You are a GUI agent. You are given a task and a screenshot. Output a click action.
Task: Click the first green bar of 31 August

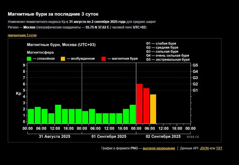click(x=31, y=116)
